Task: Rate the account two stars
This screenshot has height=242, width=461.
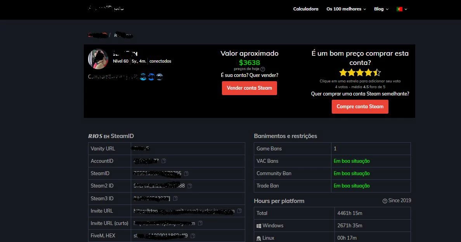Action: [x=351, y=72]
